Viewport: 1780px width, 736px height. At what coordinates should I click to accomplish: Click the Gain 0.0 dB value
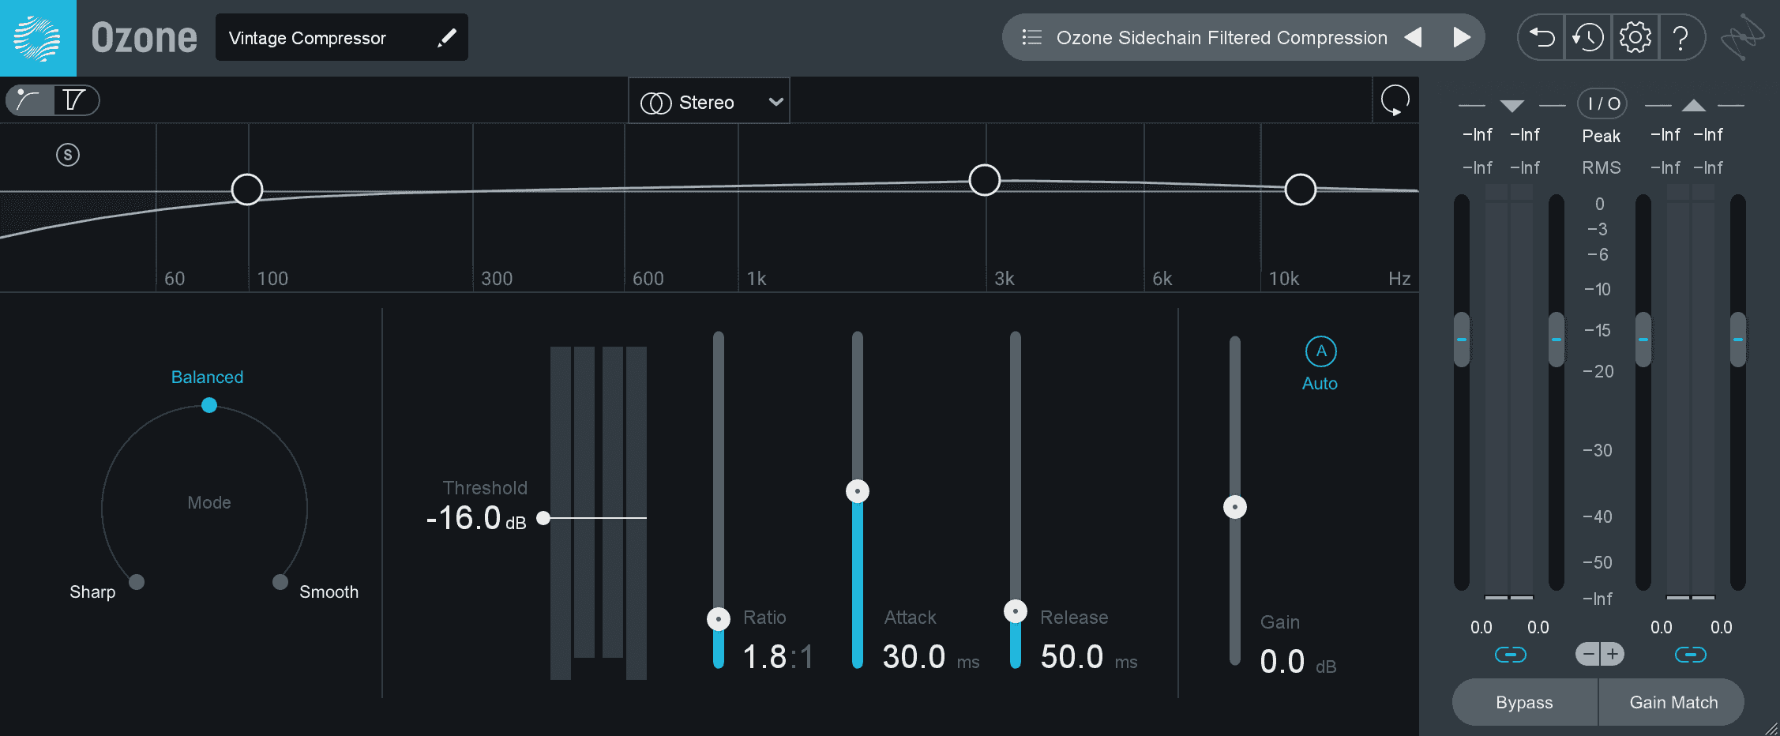(x=1298, y=662)
